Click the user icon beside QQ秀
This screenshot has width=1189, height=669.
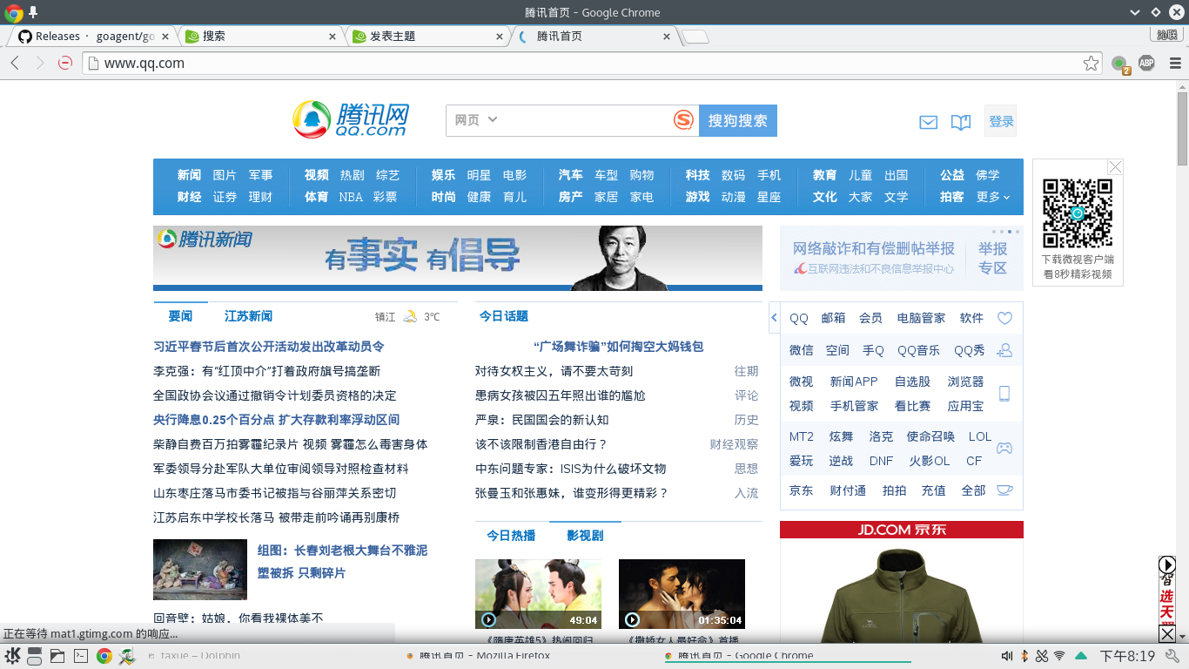1004,350
